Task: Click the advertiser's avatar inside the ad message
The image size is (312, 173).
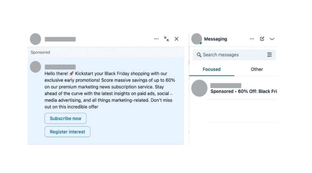Action: pyautogui.click(x=35, y=67)
